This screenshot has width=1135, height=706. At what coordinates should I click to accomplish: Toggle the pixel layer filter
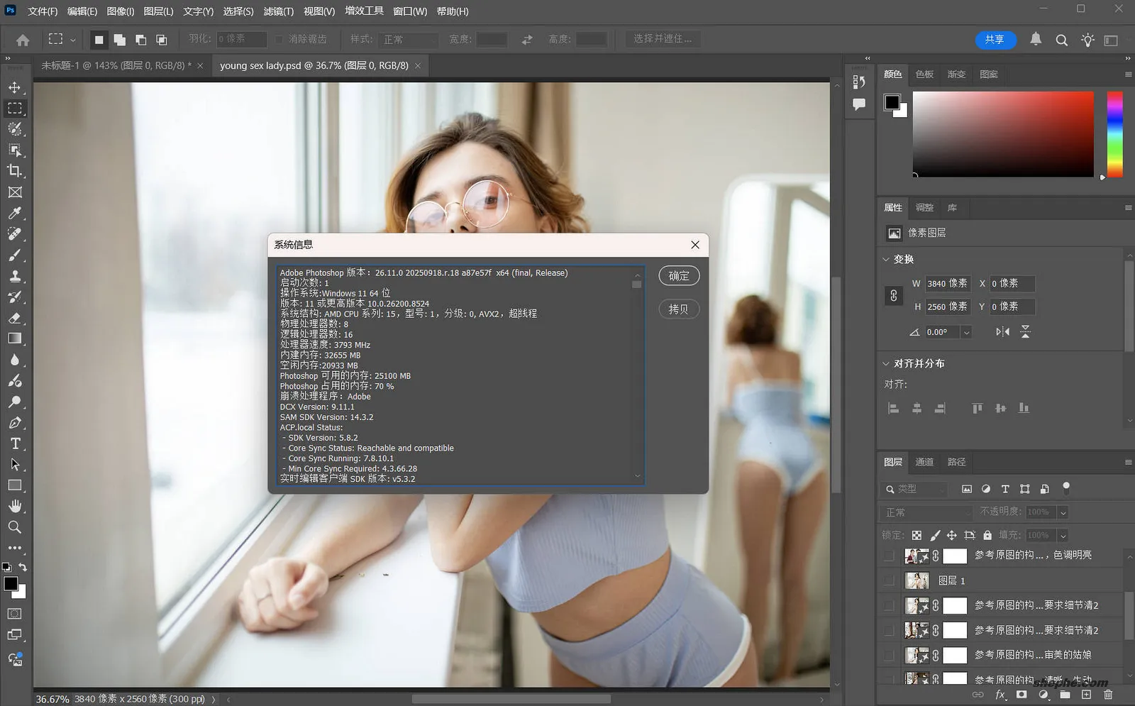coord(966,489)
